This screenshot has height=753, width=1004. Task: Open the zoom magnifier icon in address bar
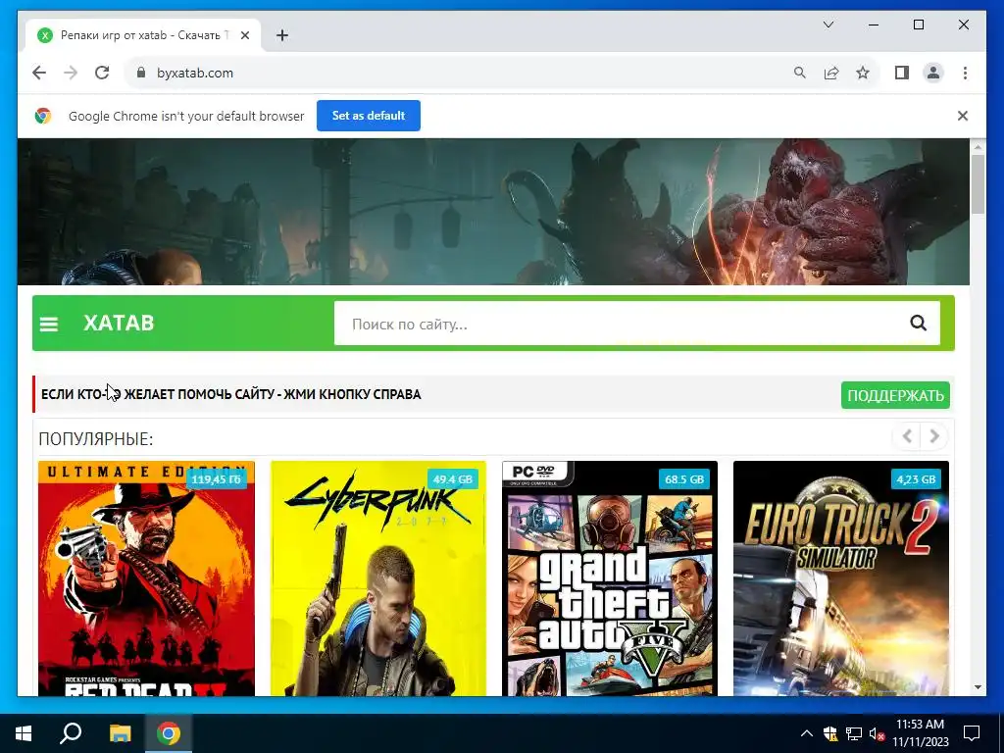tap(800, 73)
